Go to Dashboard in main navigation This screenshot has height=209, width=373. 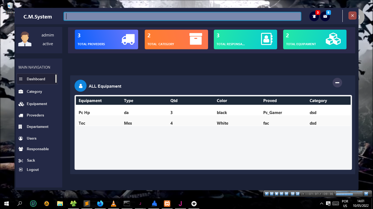coord(37,79)
